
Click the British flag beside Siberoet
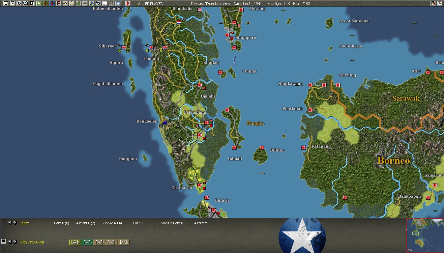[124, 47]
